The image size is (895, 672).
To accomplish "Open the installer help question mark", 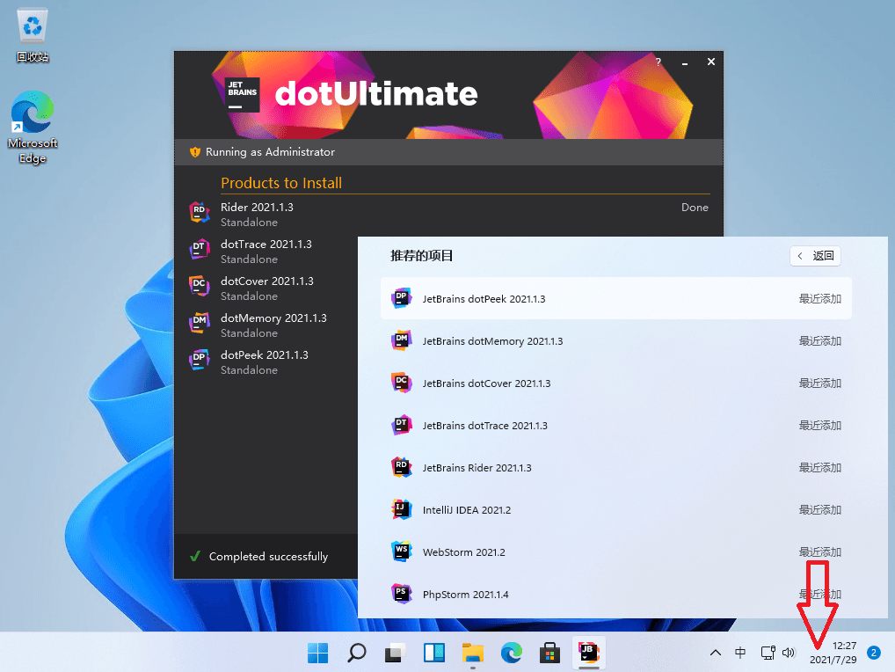I will (x=659, y=62).
